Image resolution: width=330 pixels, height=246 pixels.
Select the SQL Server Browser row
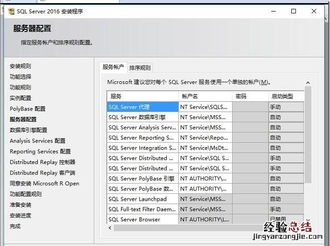143,219
